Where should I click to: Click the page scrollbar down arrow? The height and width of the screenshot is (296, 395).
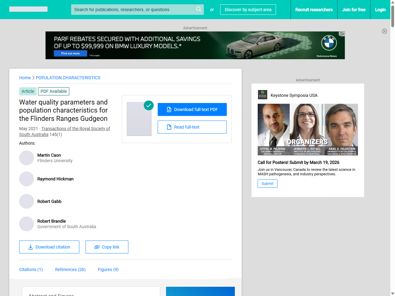tap(392, 293)
